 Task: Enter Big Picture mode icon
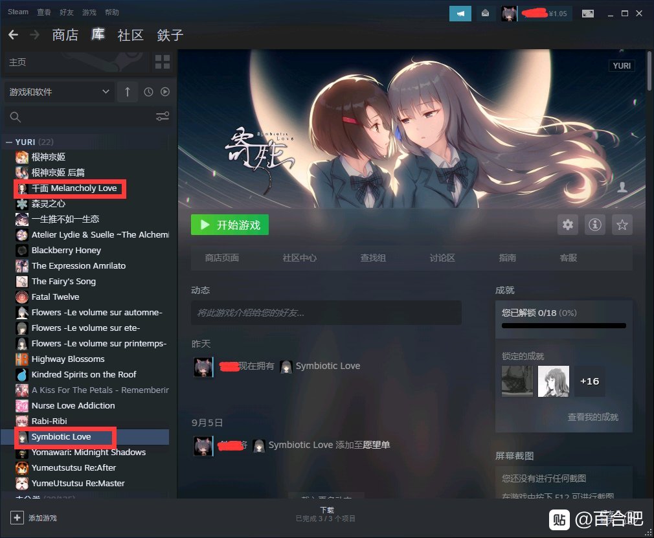click(588, 14)
